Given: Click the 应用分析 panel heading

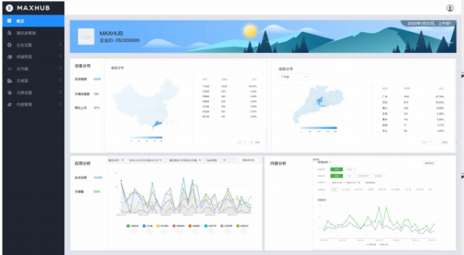Looking at the screenshot, I should (82, 164).
